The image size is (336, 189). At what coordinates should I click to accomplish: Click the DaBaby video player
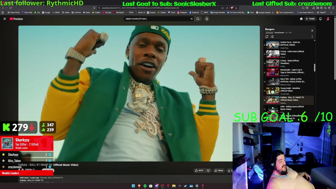point(139,93)
